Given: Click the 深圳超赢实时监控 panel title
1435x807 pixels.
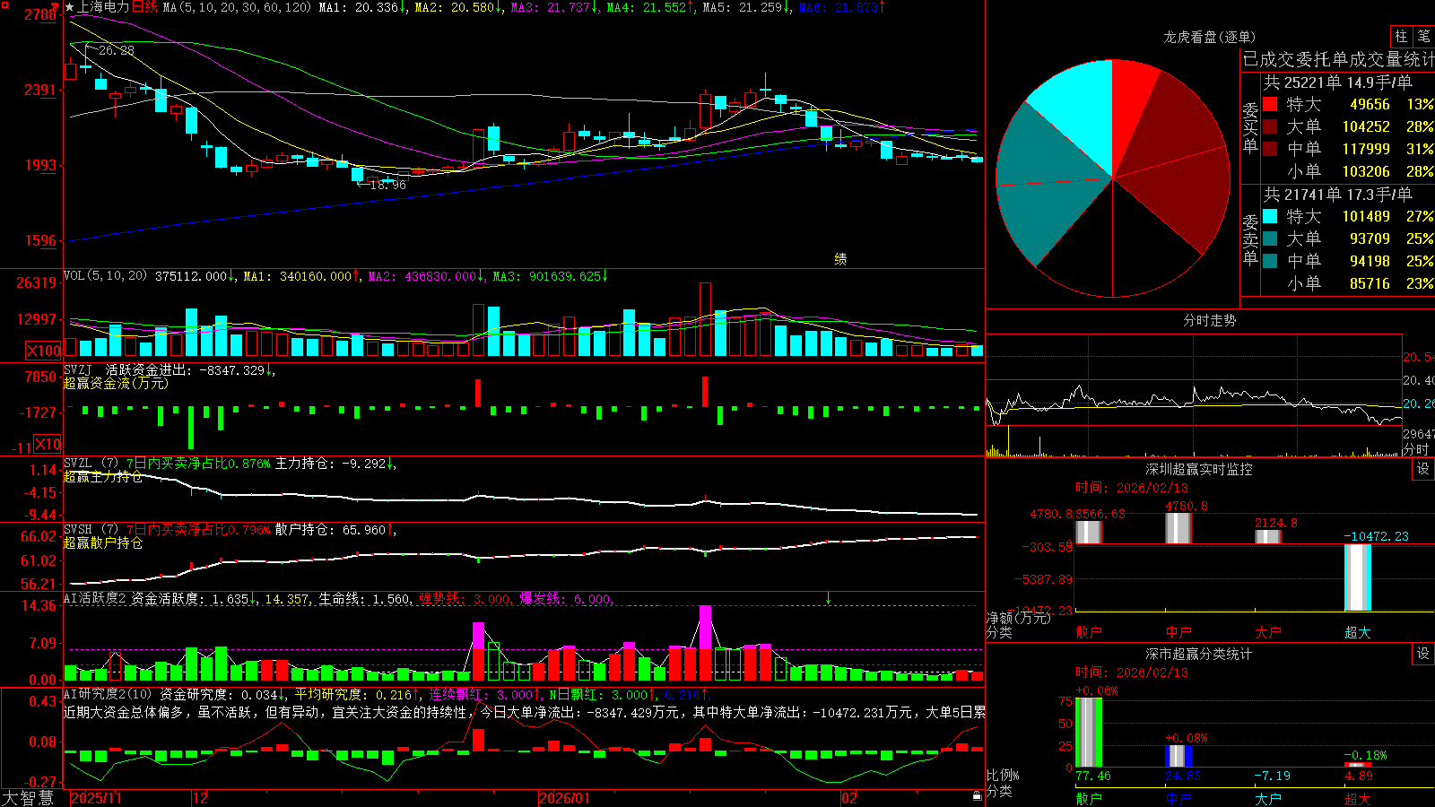Looking at the screenshot, I should tap(1199, 469).
